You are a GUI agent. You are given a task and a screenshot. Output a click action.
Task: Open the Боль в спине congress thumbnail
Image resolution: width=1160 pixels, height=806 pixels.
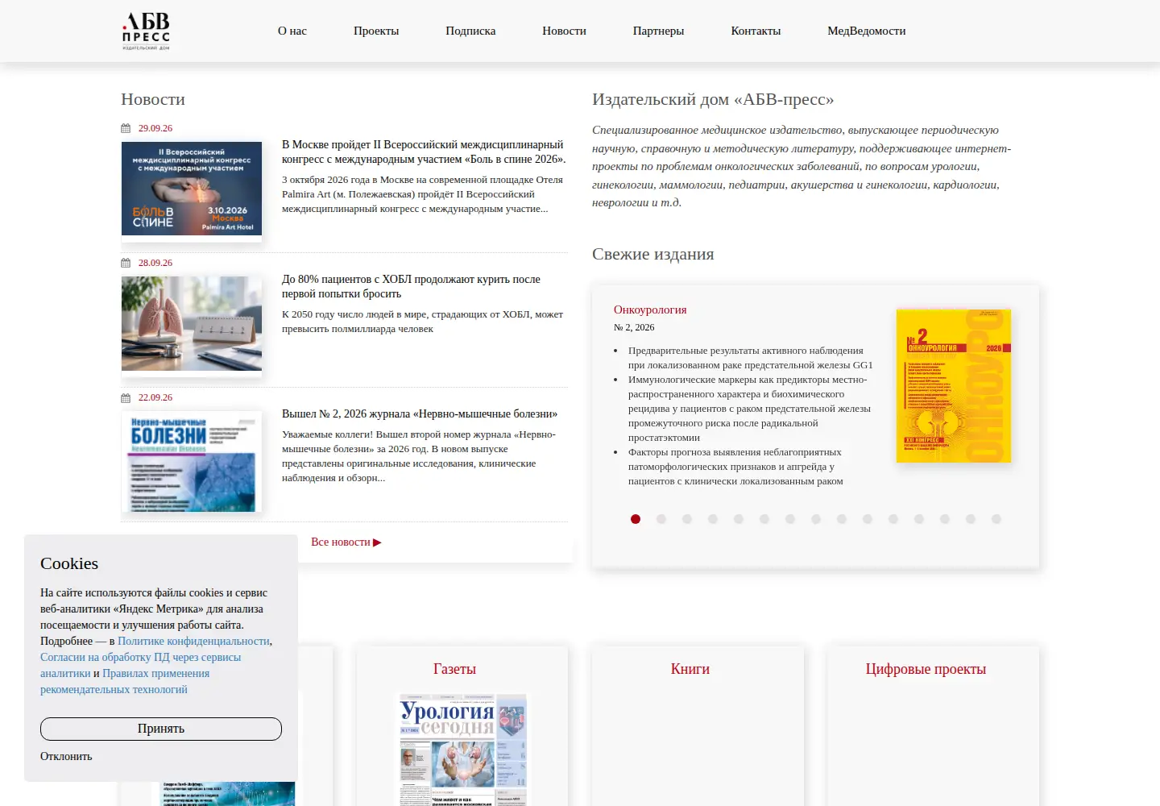pos(192,189)
